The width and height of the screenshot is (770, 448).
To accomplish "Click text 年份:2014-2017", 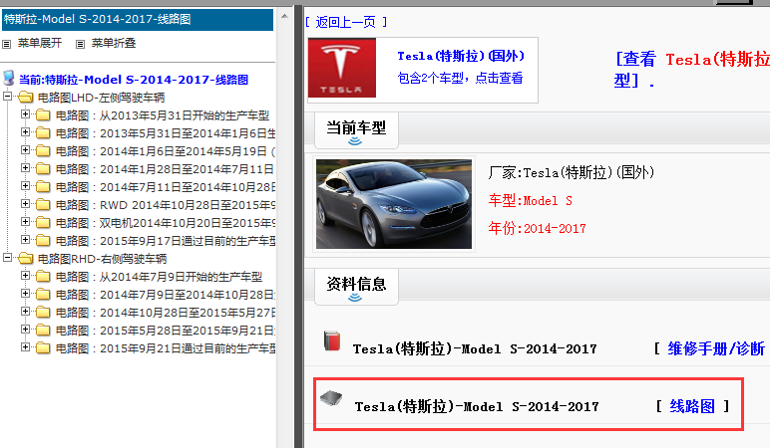I will 538,228.
